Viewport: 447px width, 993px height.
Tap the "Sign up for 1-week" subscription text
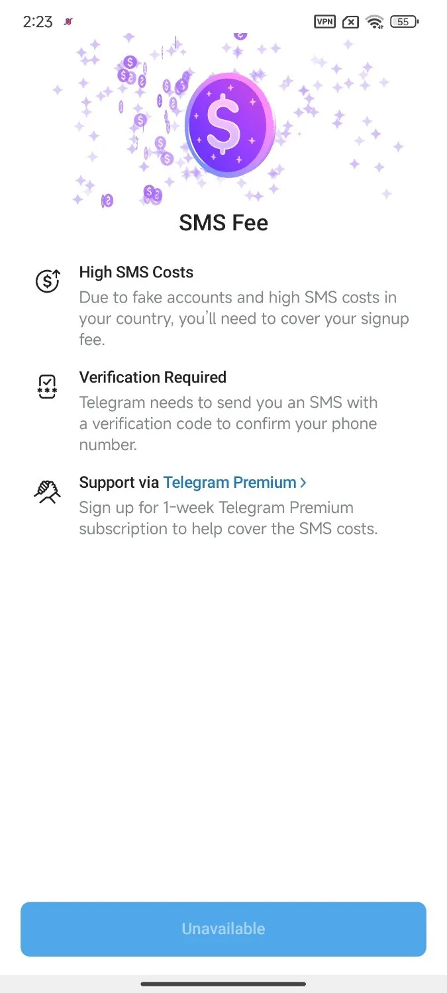(228, 518)
